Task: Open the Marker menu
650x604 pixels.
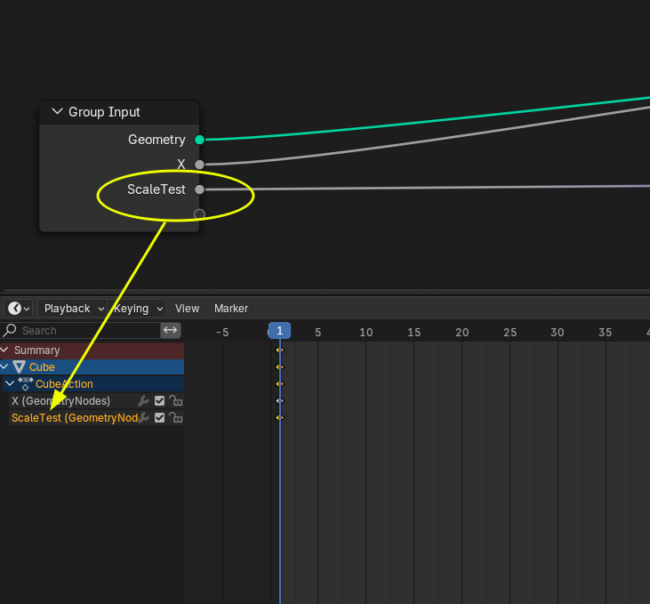Action: [x=231, y=309]
